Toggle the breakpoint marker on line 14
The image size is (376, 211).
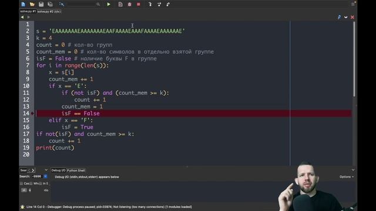(x=32, y=113)
